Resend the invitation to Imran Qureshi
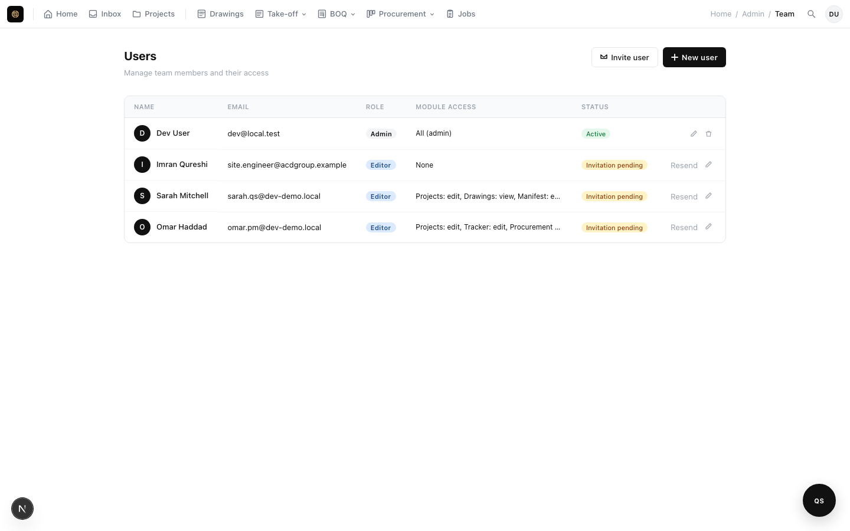The width and height of the screenshot is (850, 531). pos(684,165)
